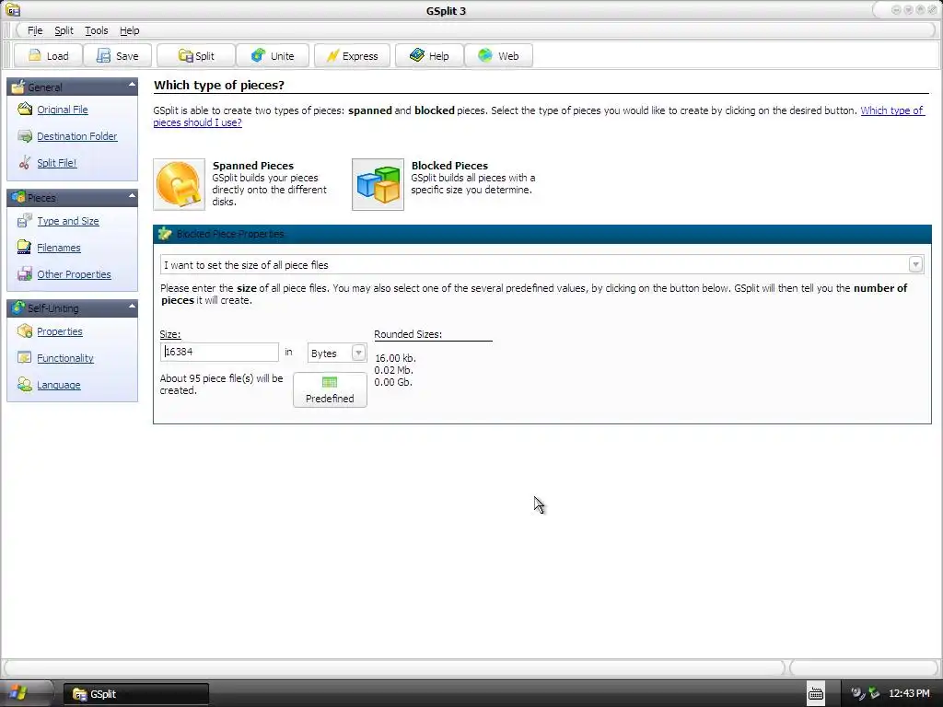Click the Rounded Sizes 16.00 kb value
The height and width of the screenshot is (707, 943).
(395, 358)
